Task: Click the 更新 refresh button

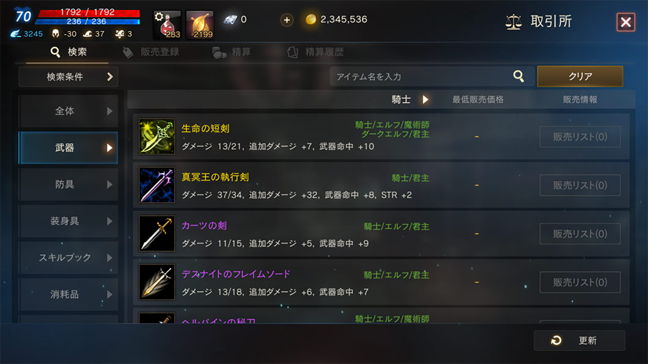Action: click(580, 340)
